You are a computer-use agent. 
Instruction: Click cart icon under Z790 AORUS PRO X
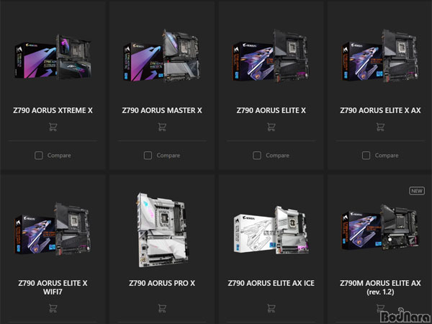(x=162, y=308)
